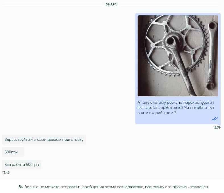224x193 pixels.
Task: Click the disabled profile notice at the bottom
Action: [113, 187]
